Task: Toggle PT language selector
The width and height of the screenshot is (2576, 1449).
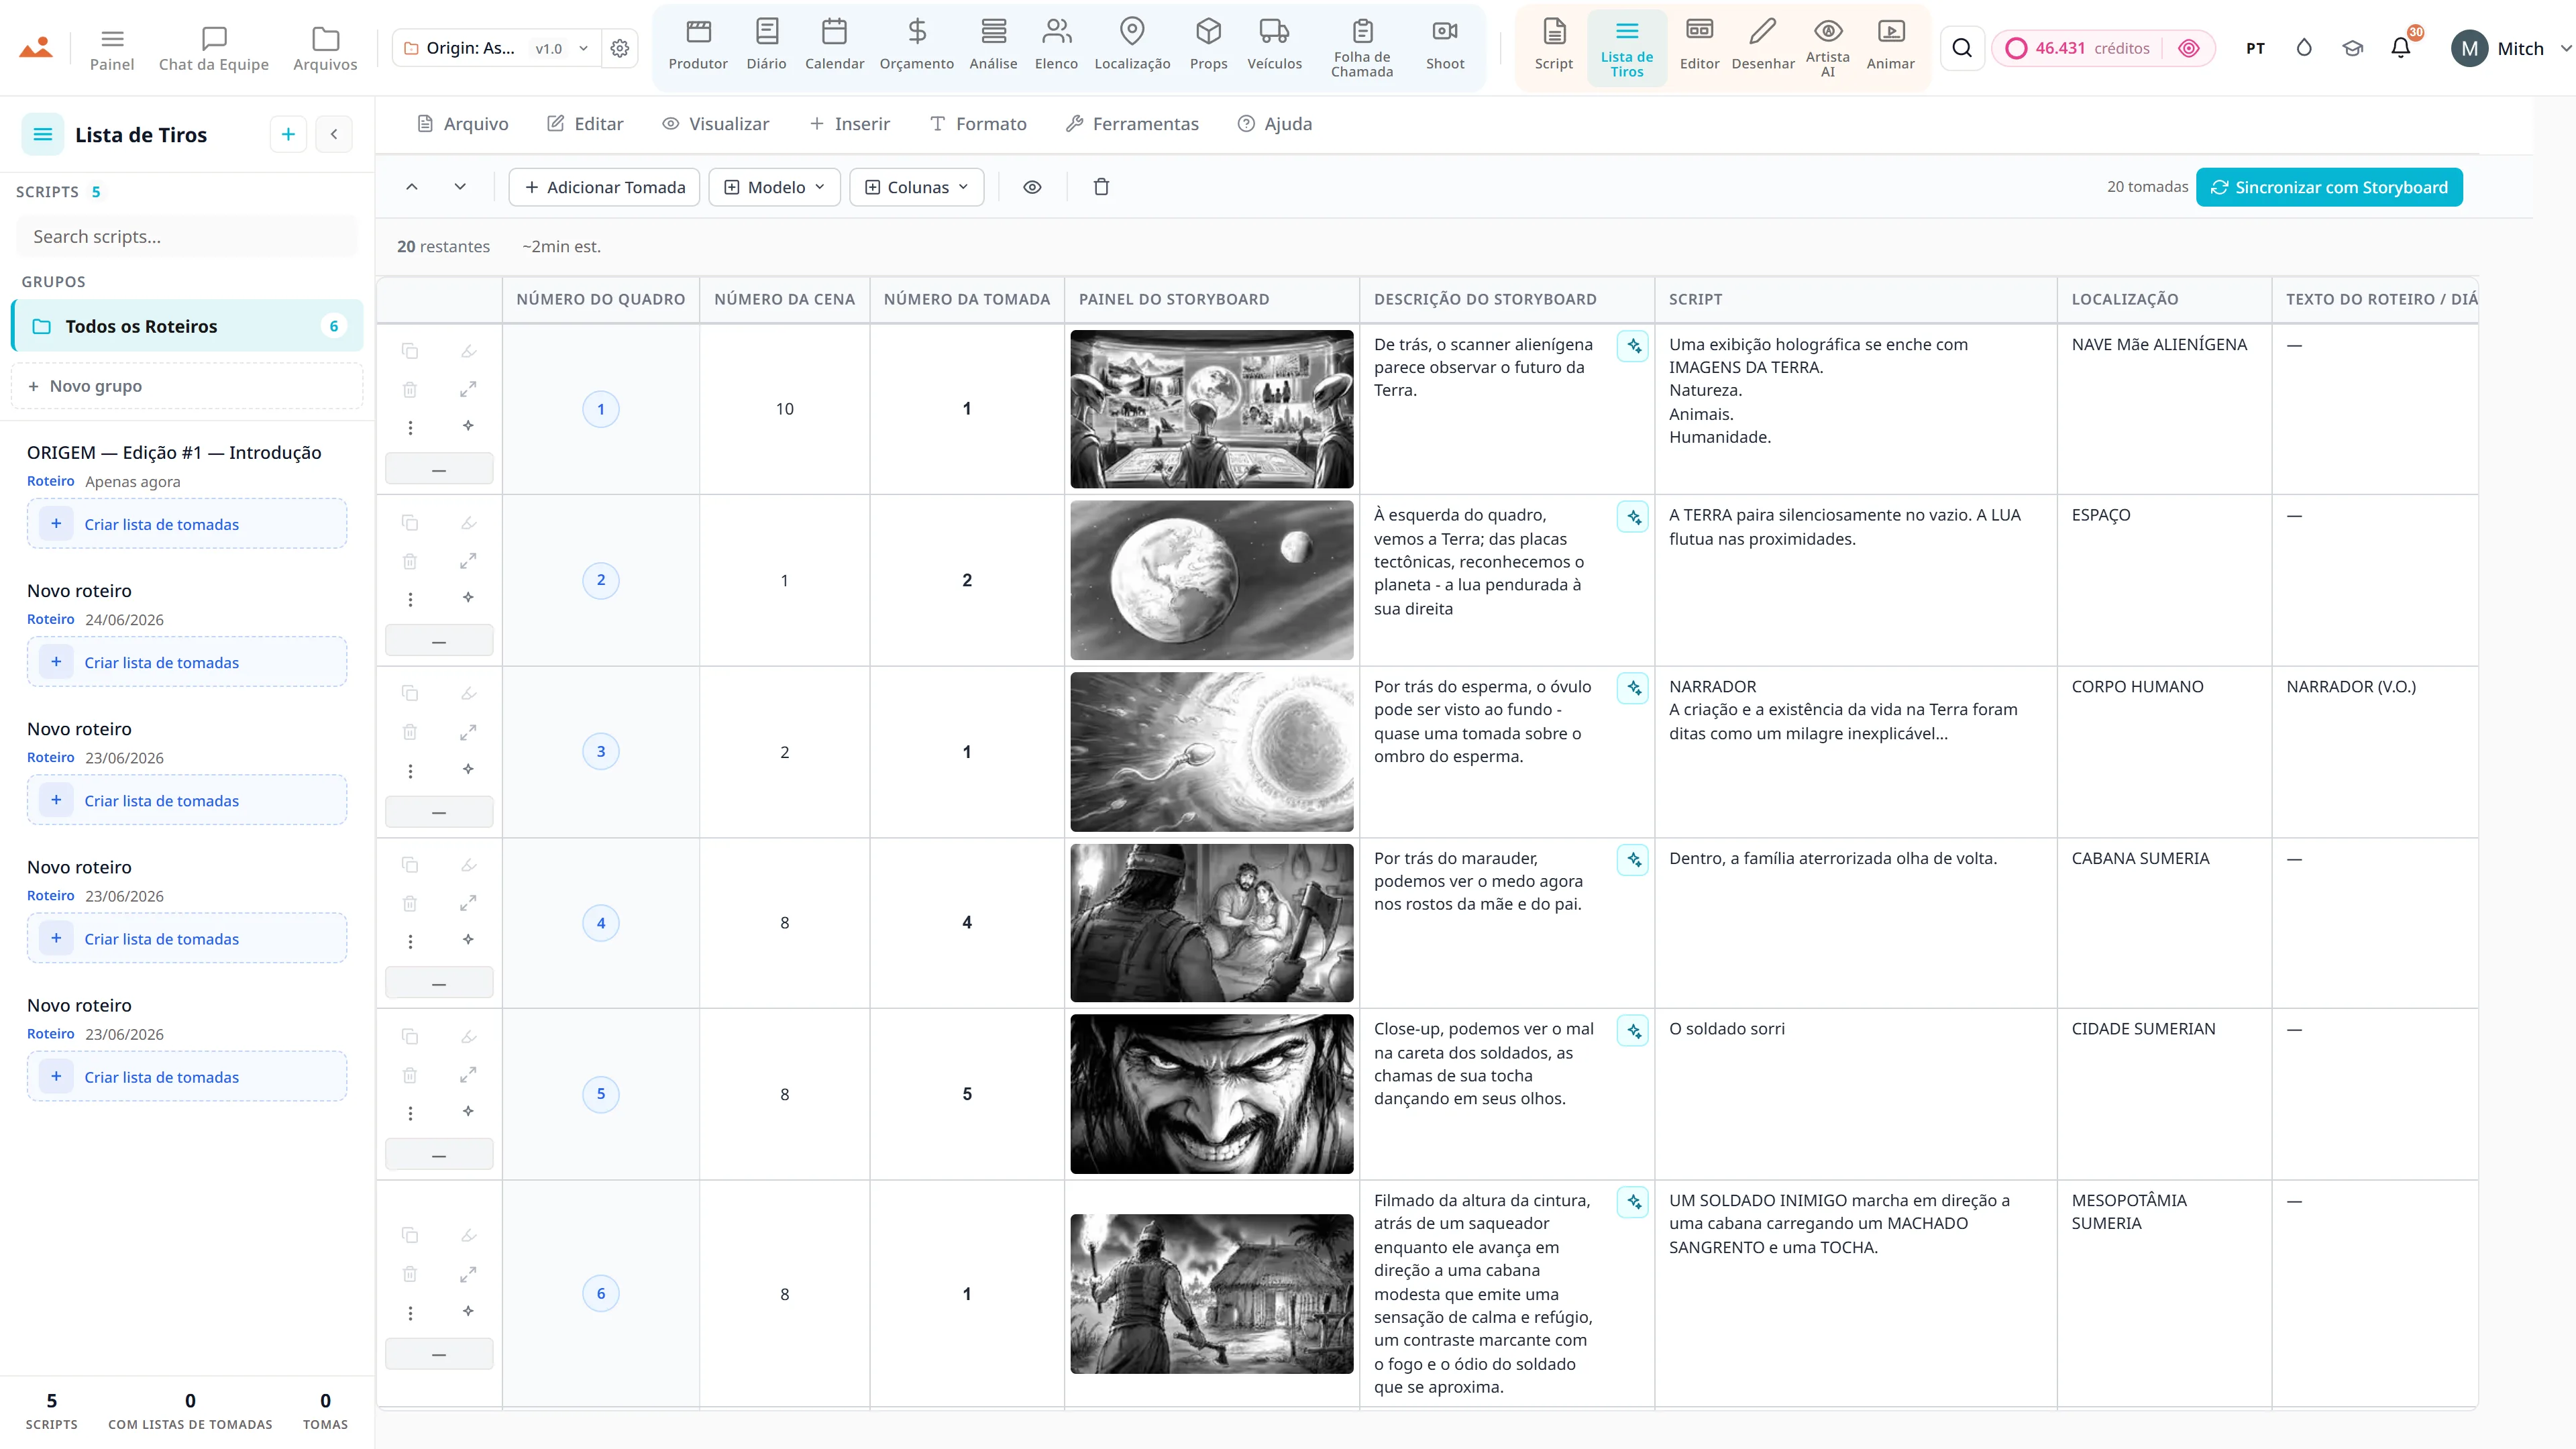Action: [2255, 48]
